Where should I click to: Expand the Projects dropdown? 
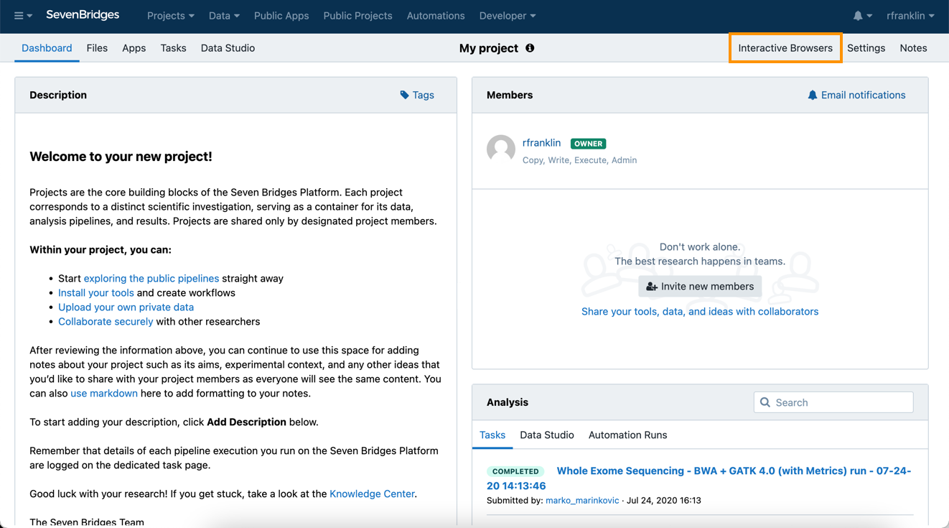tap(171, 16)
